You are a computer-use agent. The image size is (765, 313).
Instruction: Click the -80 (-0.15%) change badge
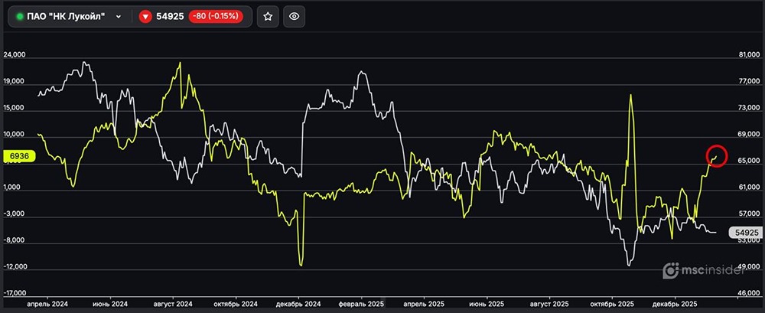click(216, 16)
